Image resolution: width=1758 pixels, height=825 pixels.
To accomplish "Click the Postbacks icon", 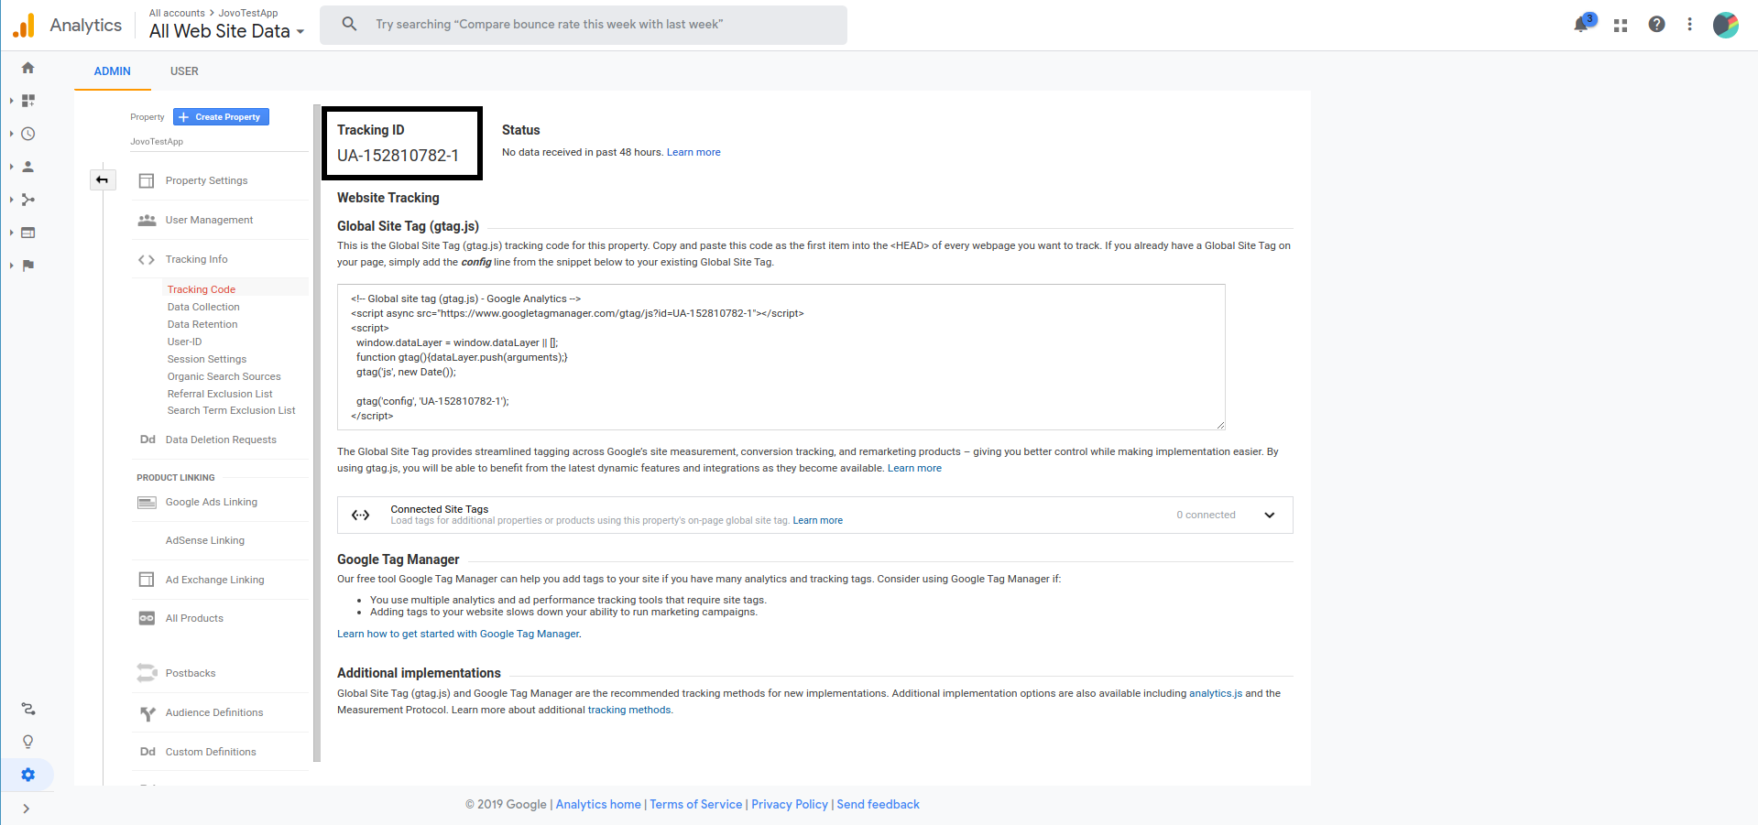I will [x=147, y=673].
